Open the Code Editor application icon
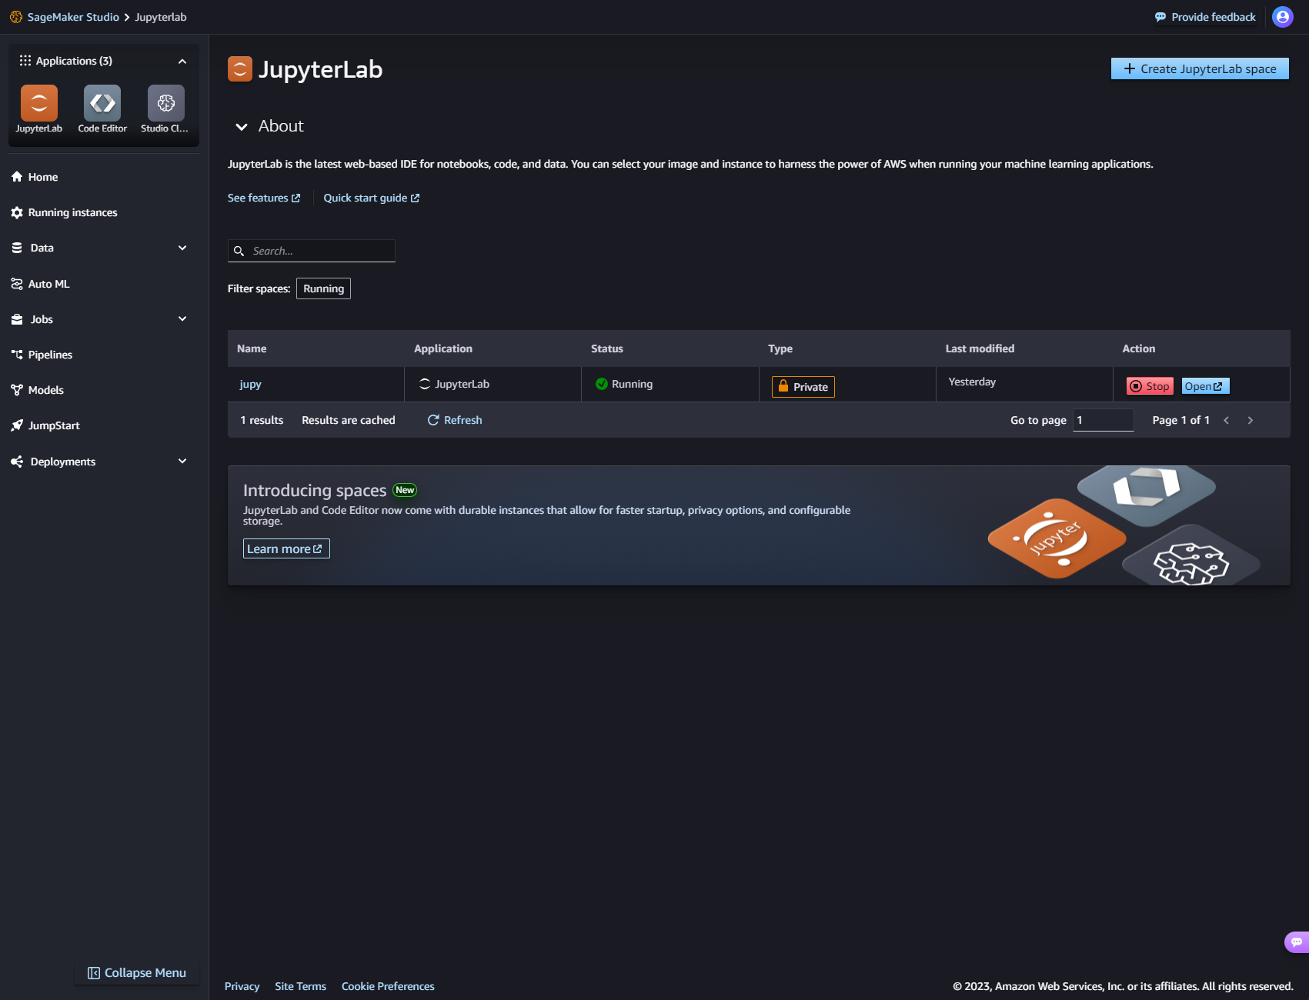1309x1000 pixels. pos(102,103)
